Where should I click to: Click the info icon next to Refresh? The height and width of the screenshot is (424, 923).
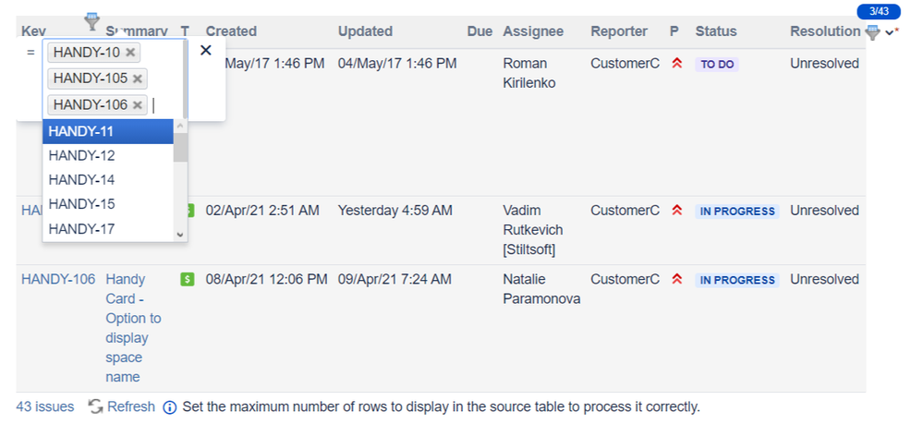point(169,407)
